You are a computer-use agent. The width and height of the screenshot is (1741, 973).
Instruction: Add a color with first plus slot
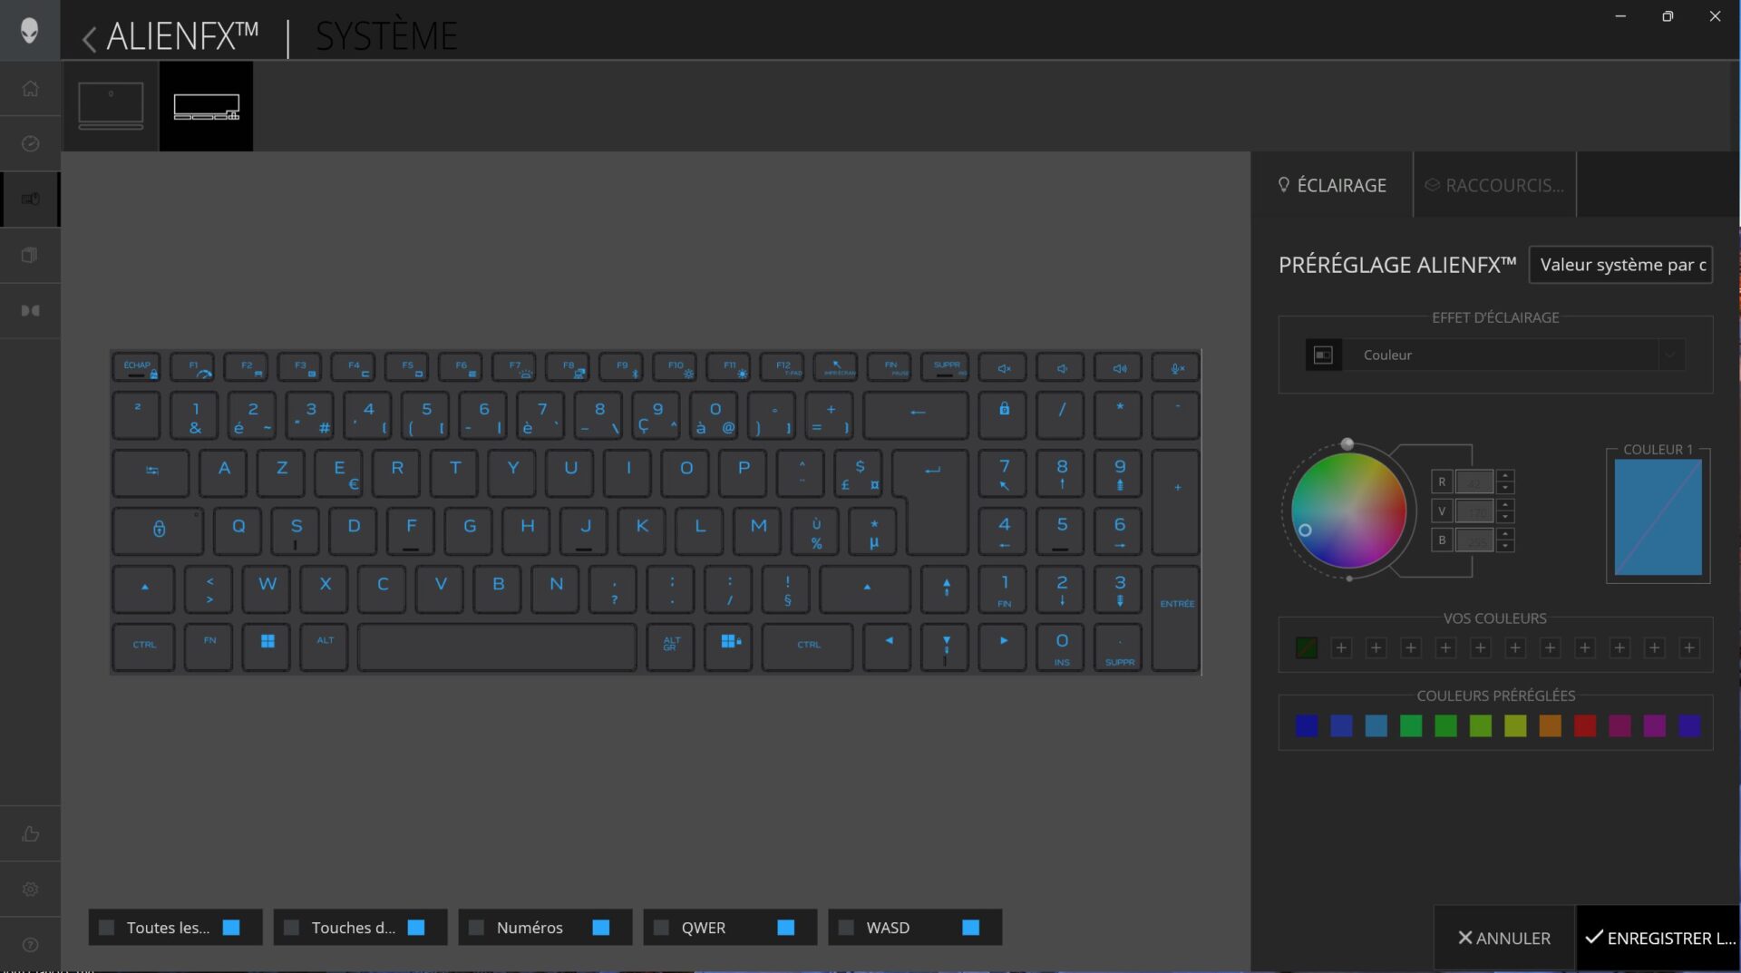coord(1341,647)
